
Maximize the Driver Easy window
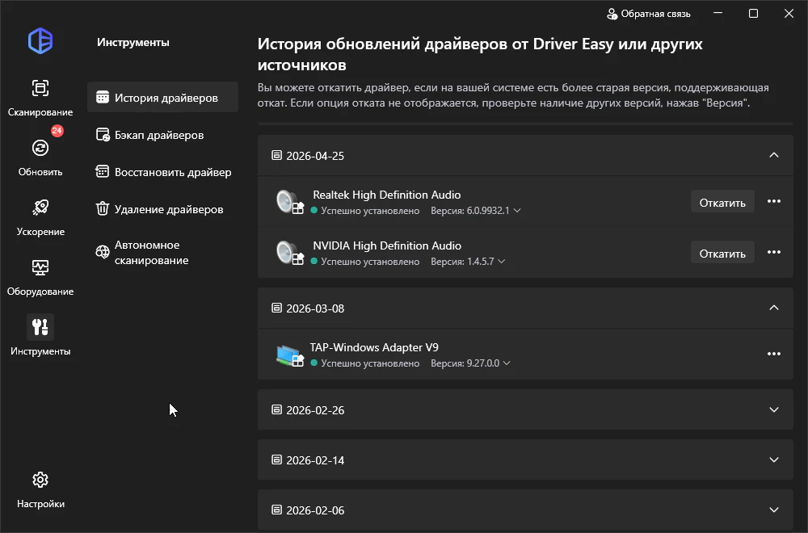tap(753, 14)
